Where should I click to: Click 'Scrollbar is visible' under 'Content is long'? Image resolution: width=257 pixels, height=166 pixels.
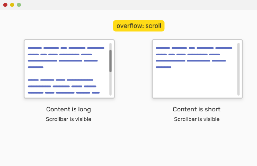pyautogui.click(x=69, y=119)
